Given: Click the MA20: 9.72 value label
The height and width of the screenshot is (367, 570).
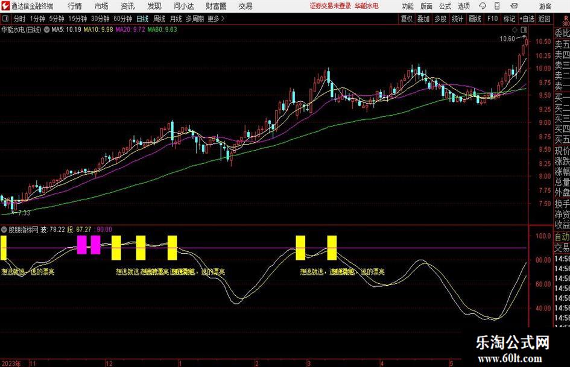Looking at the screenshot, I should click(x=130, y=30).
